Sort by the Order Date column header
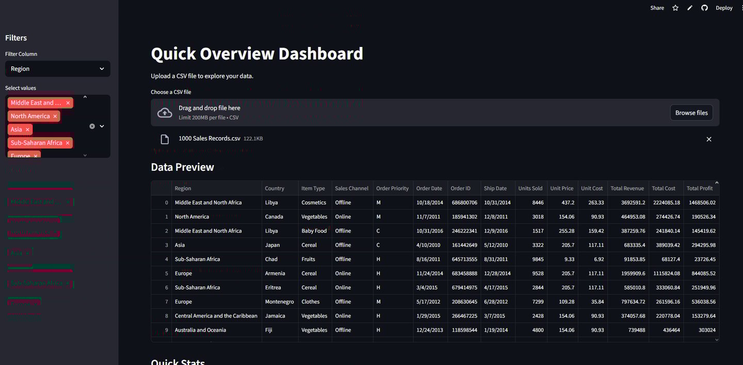This screenshot has height=365, width=743. (430, 188)
